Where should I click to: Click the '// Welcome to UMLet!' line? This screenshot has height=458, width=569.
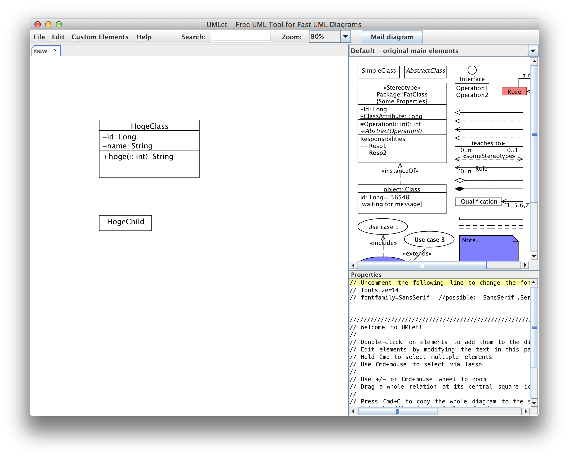click(386, 327)
